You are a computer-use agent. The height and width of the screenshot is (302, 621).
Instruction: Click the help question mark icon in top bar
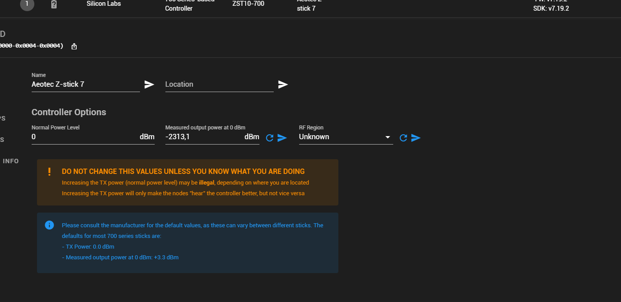(53, 5)
